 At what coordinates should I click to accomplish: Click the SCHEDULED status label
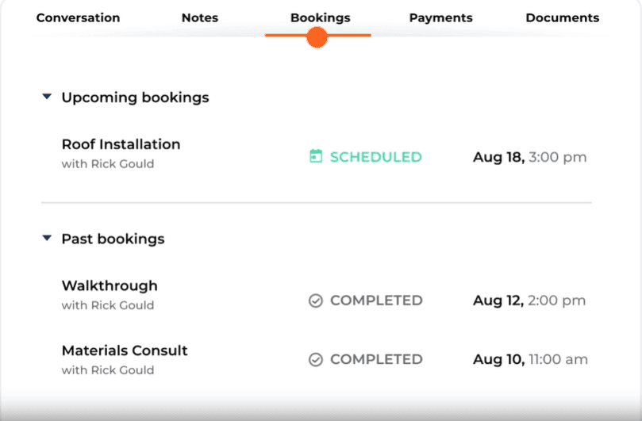[x=376, y=157]
